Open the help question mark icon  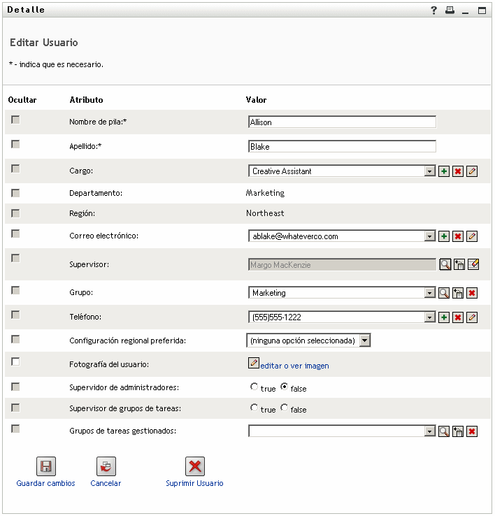[434, 10]
